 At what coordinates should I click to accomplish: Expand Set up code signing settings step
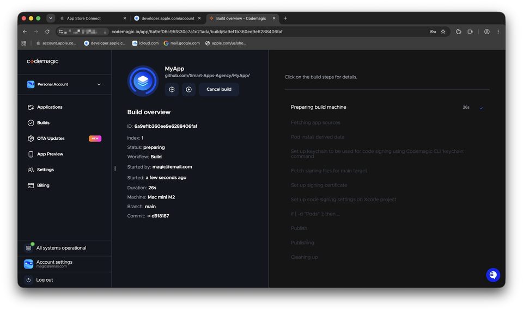pyautogui.click(x=344, y=200)
